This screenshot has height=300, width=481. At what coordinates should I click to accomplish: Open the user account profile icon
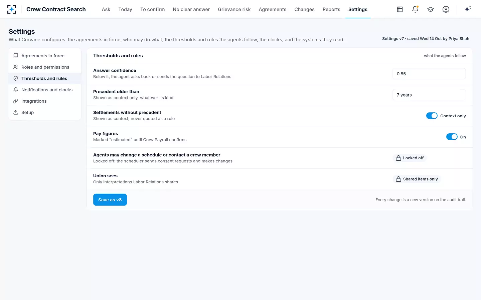(446, 9)
